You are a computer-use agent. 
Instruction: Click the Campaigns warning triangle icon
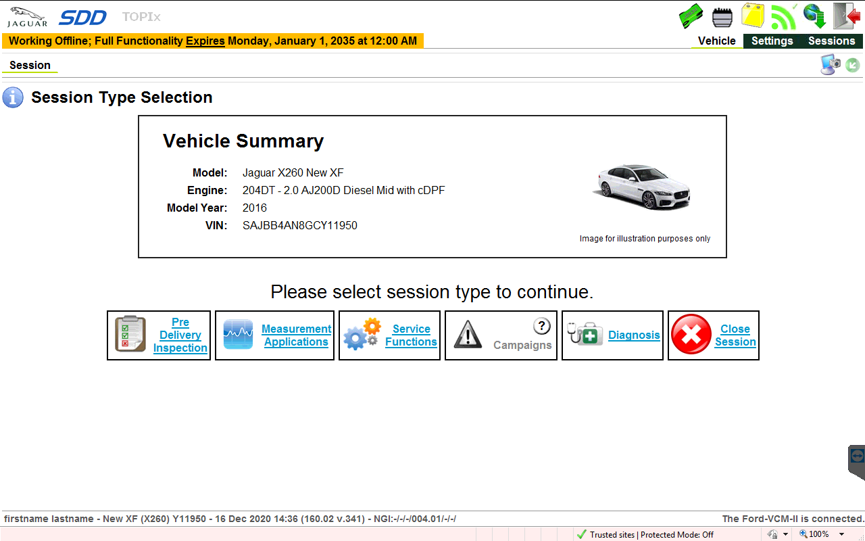(x=468, y=335)
